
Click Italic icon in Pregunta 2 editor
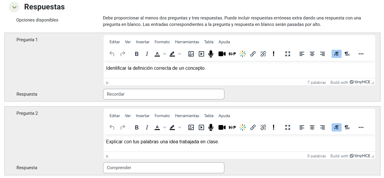147,127
